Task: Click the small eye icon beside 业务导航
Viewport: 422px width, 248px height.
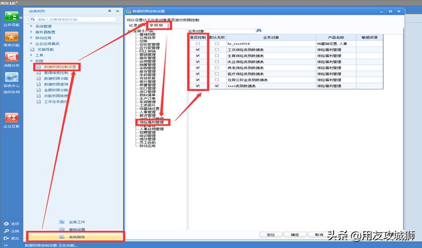Action: (21, 18)
